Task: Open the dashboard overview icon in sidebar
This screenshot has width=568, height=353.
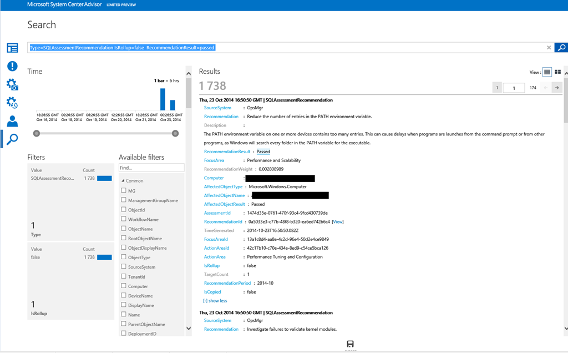Action: tap(12, 48)
